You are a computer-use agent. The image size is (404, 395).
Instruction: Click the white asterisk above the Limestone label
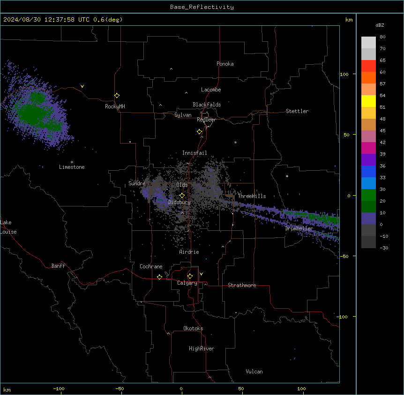tap(72, 162)
